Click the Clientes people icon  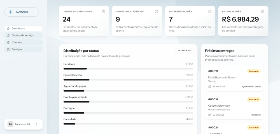(x=8, y=42)
